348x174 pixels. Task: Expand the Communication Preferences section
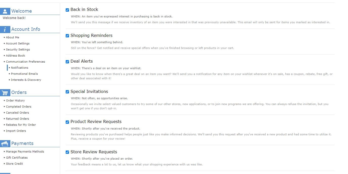pyautogui.click(x=25, y=62)
